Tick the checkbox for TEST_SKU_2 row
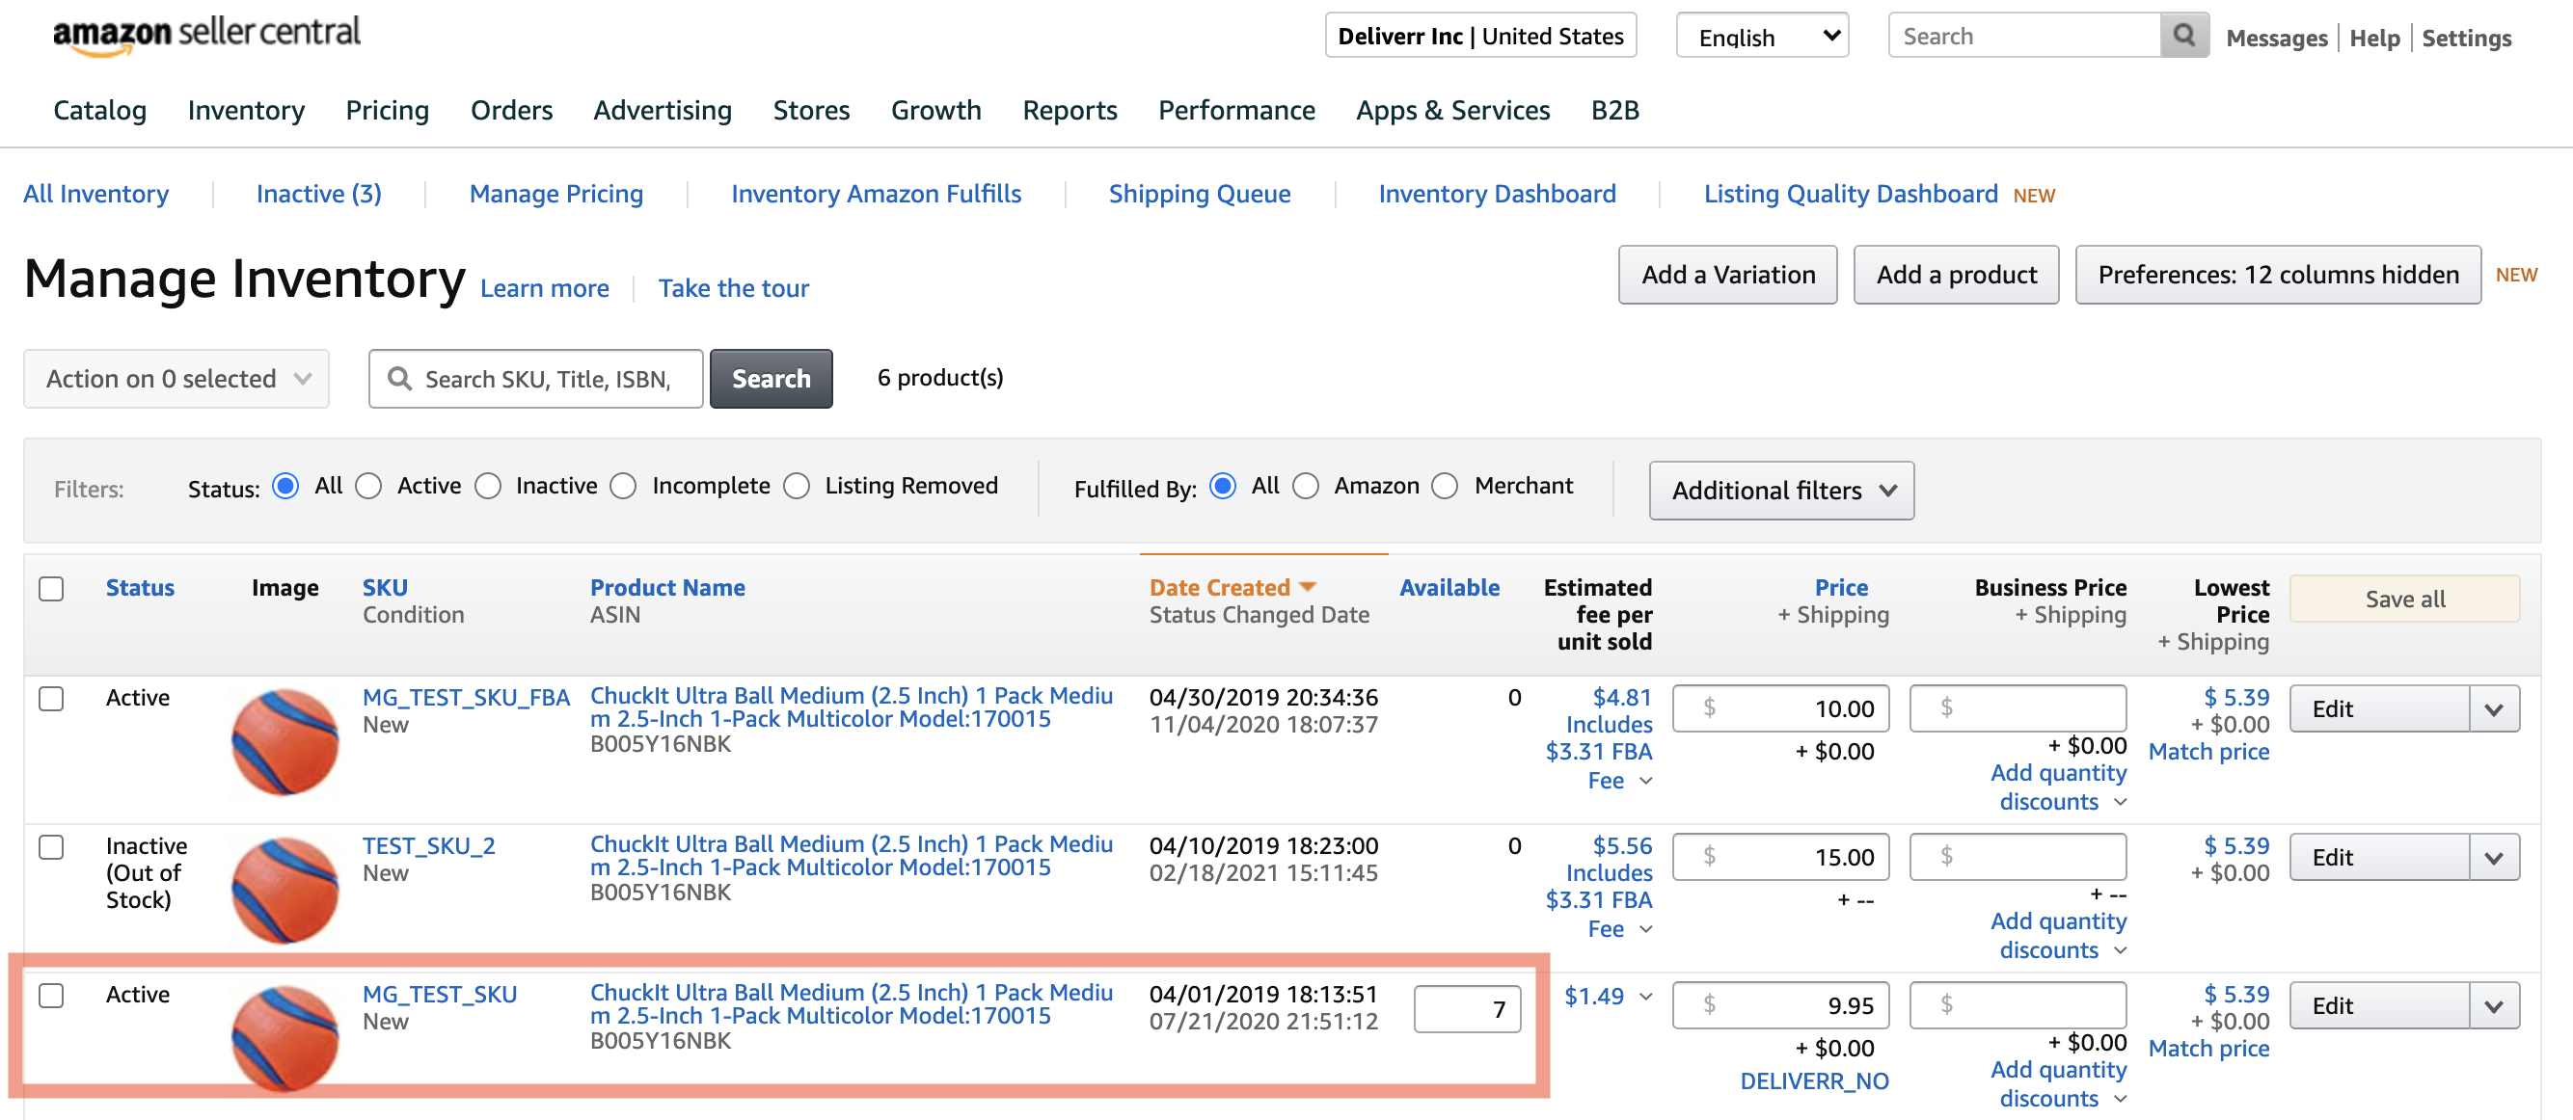 point(51,846)
